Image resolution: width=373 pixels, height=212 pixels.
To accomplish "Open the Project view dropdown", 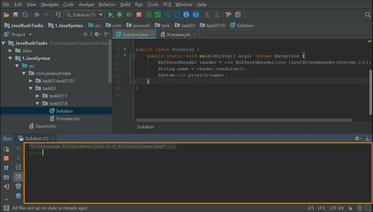I will (x=31, y=35).
